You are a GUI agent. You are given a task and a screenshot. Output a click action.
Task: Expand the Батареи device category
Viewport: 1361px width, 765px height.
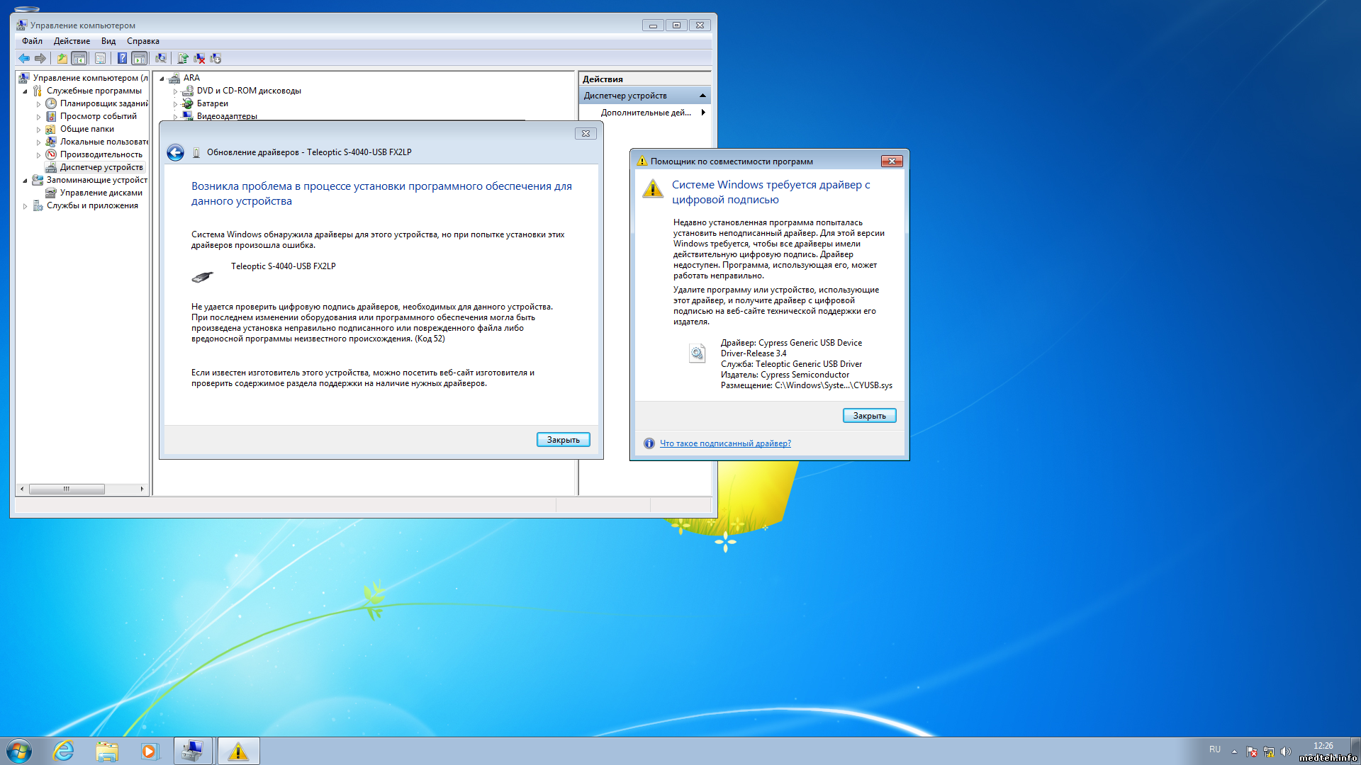176,104
